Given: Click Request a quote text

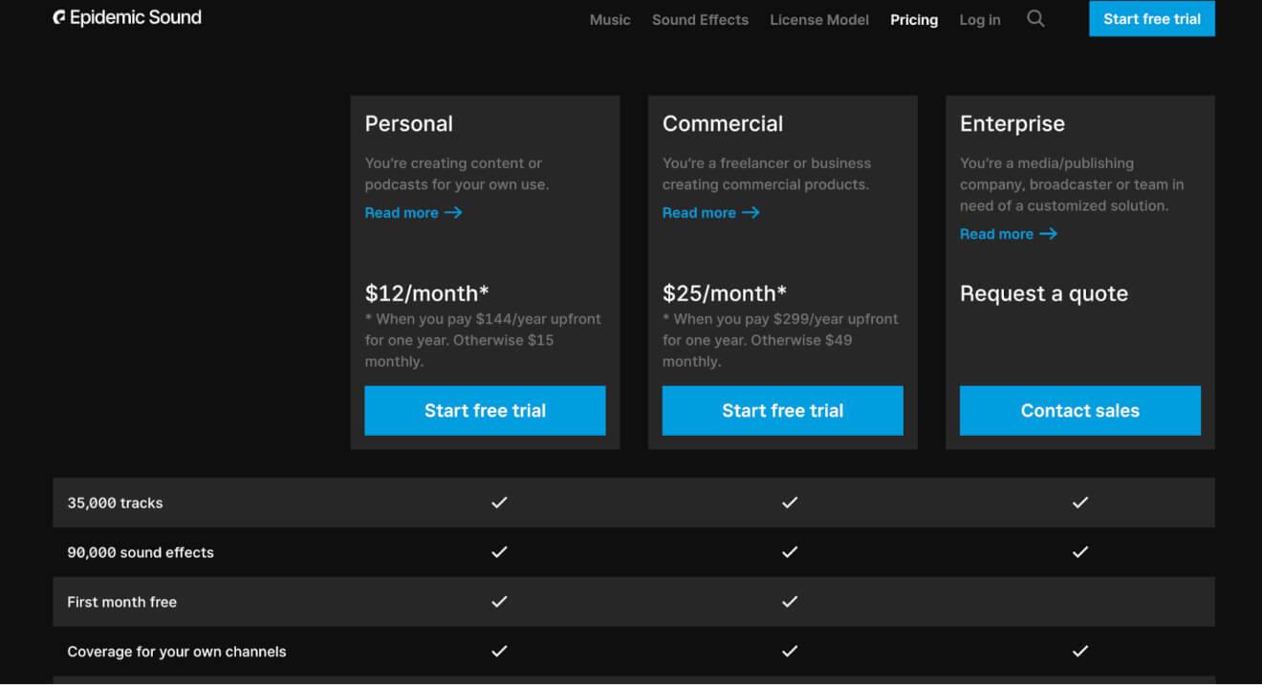Looking at the screenshot, I should [x=1044, y=293].
